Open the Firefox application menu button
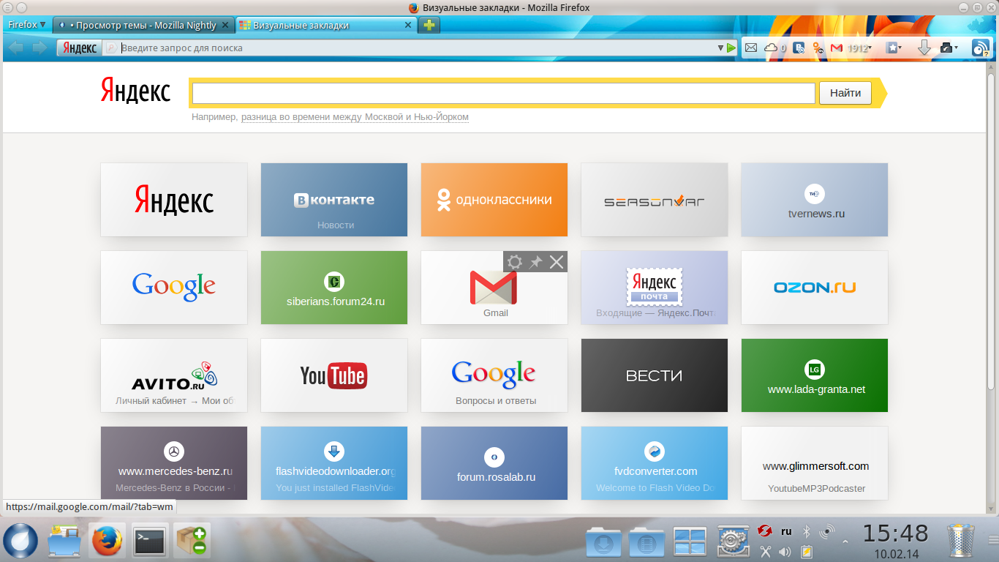This screenshot has width=999, height=562. tap(27, 25)
